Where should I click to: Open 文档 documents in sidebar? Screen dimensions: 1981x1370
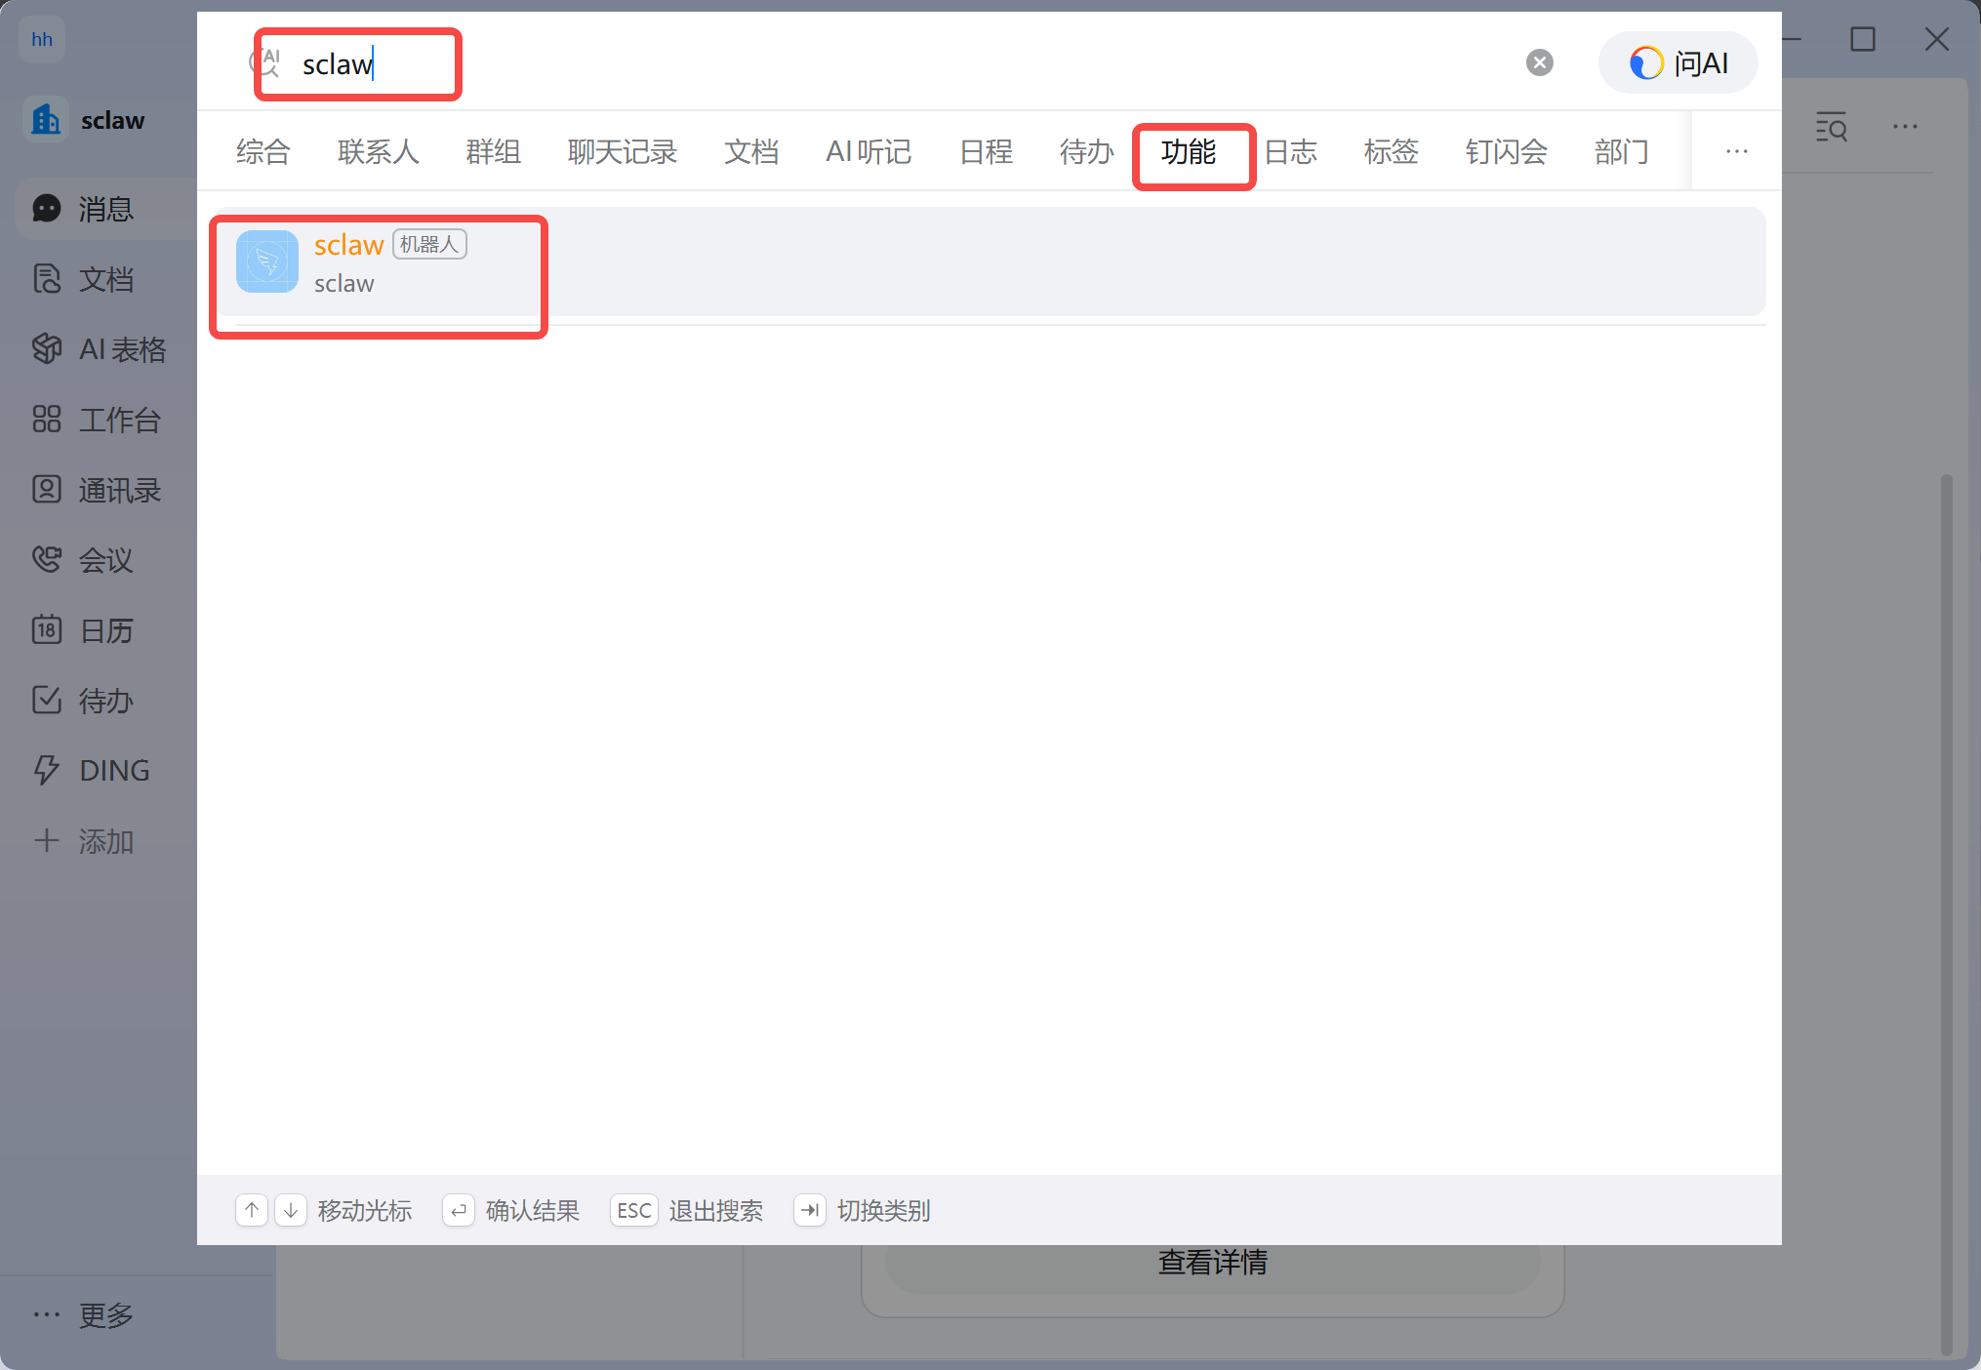click(x=104, y=279)
